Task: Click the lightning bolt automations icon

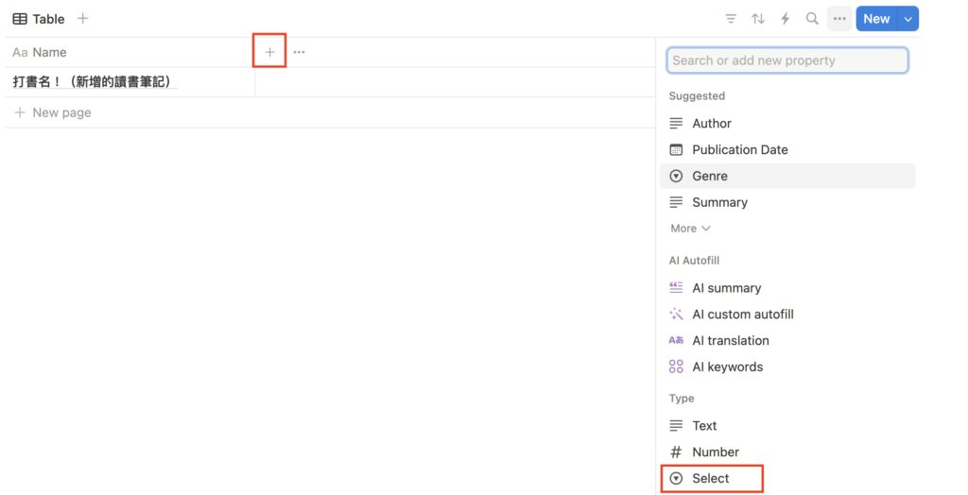Action: 785,19
